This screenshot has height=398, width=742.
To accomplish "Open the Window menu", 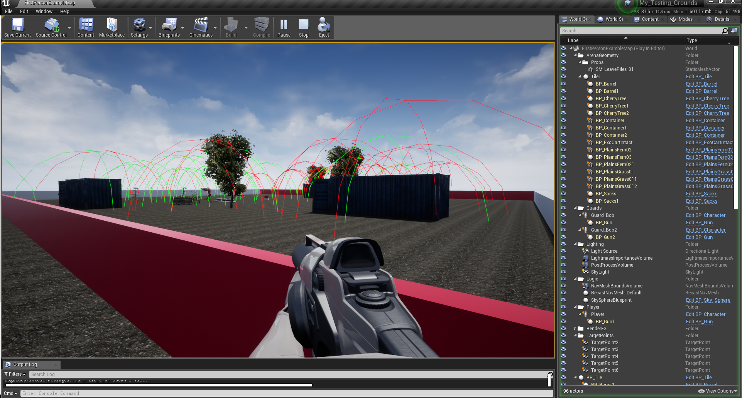I will [44, 12].
